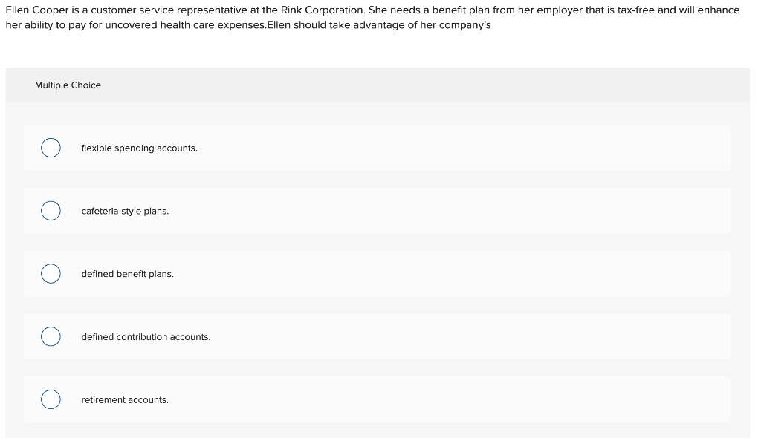Click the answer text retirement accounts
This screenshot has width=761, height=438.
tap(124, 399)
